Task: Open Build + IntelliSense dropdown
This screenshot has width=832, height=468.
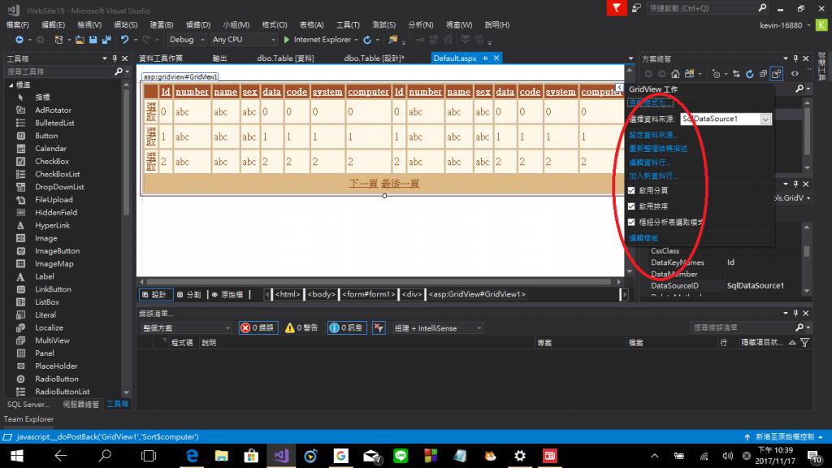Action: coord(438,328)
